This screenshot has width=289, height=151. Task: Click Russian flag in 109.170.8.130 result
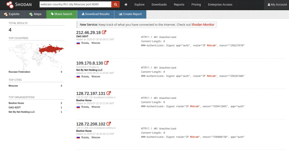[78, 76]
